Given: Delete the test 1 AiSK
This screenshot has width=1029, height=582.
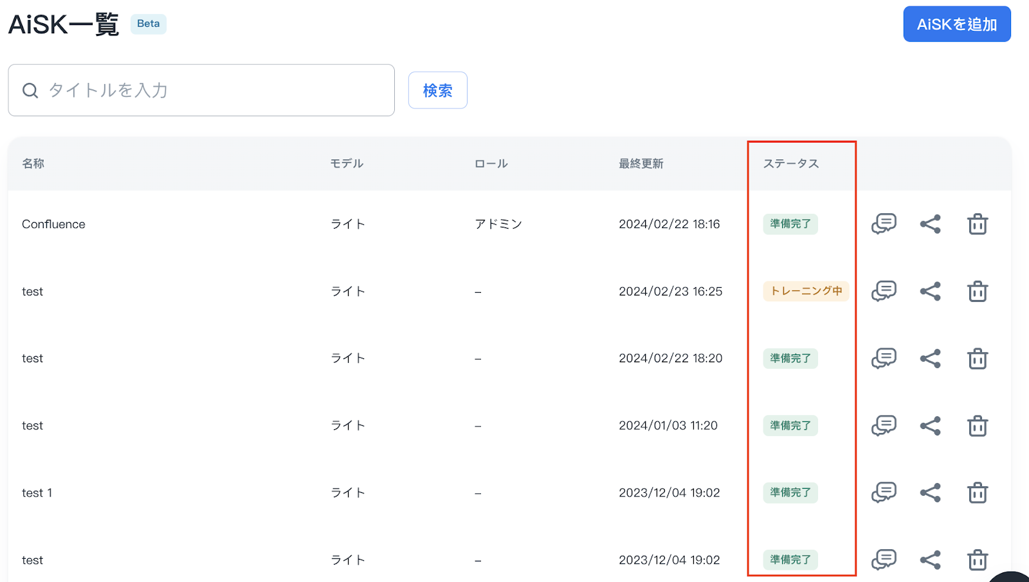Looking at the screenshot, I should [x=977, y=493].
